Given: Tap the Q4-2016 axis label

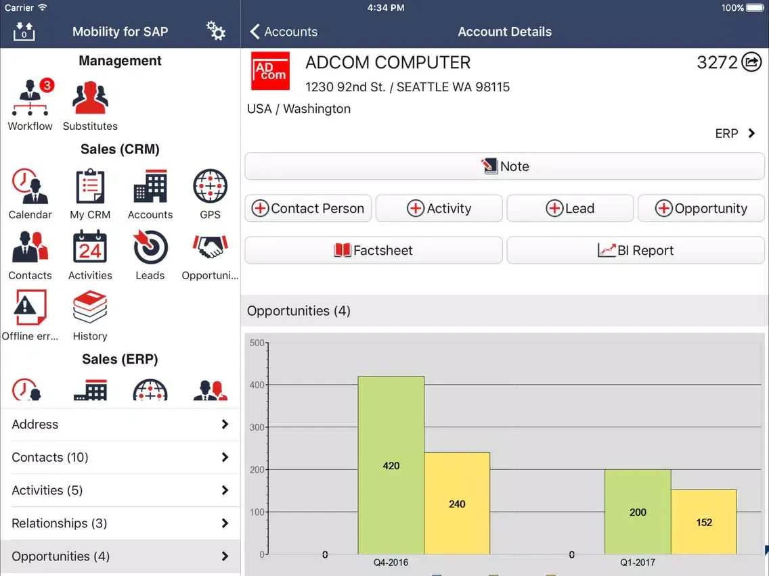Looking at the screenshot, I should pyautogui.click(x=391, y=562).
